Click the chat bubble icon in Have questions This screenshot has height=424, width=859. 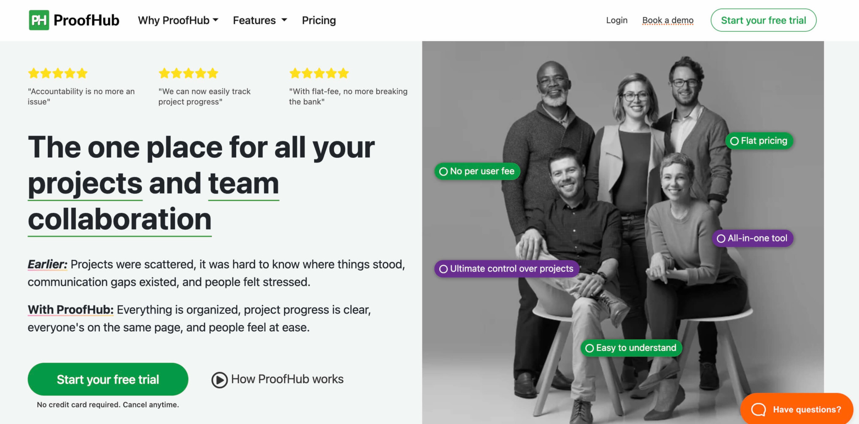(758, 409)
